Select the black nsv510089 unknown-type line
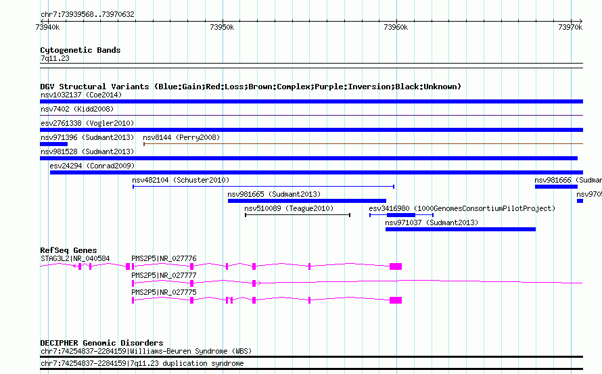The image size is (602, 374). click(x=298, y=215)
